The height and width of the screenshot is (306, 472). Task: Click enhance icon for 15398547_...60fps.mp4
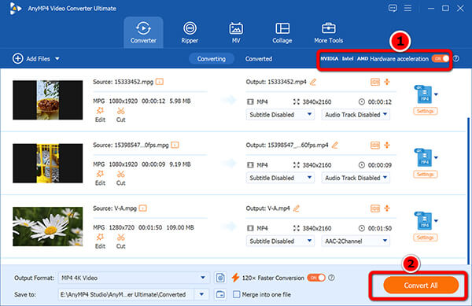click(x=387, y=145)
